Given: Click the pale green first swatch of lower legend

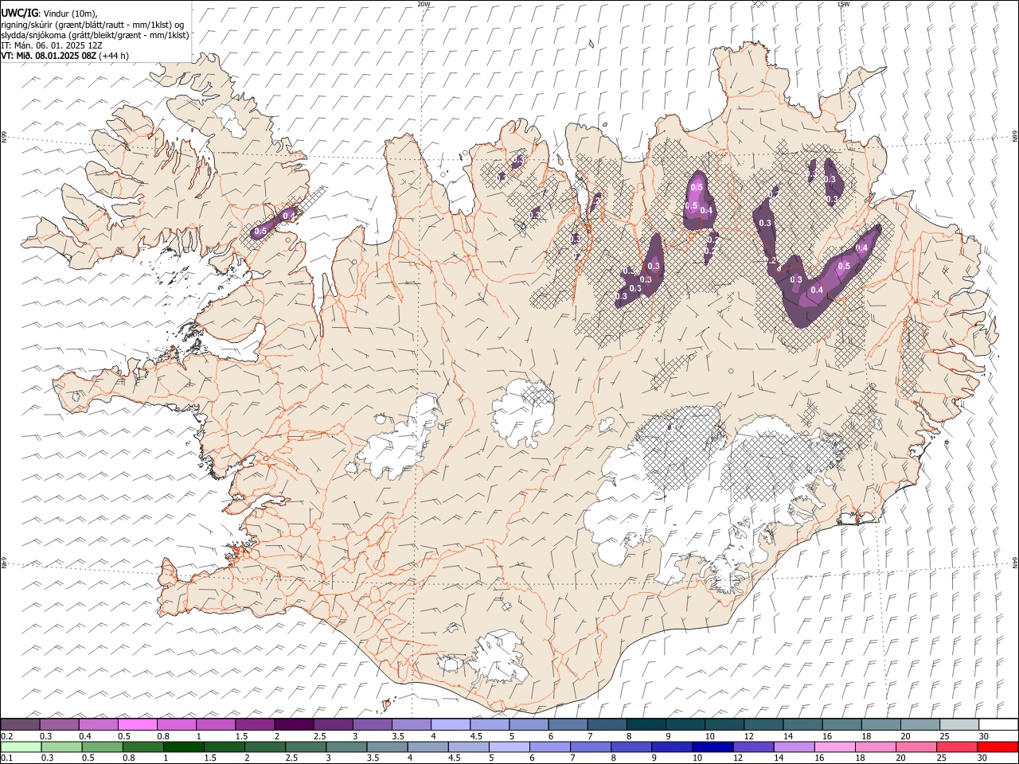Looking at the screenshot, I should pyautogui.click(x=21, y=747).
